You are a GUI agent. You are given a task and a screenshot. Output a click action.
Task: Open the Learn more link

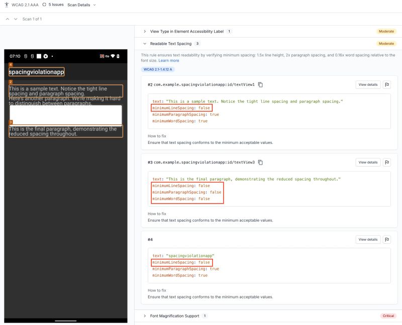[168, 60]
